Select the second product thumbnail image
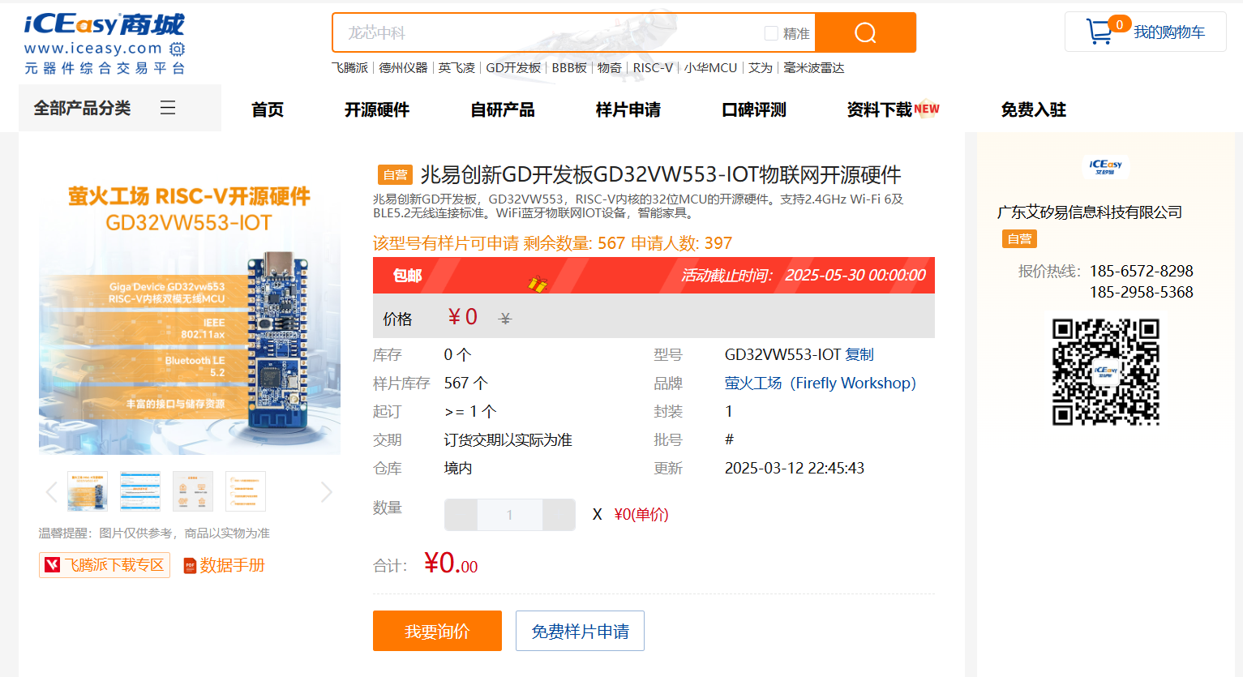This screenshot has width=1243, height=677. point(140,491)
